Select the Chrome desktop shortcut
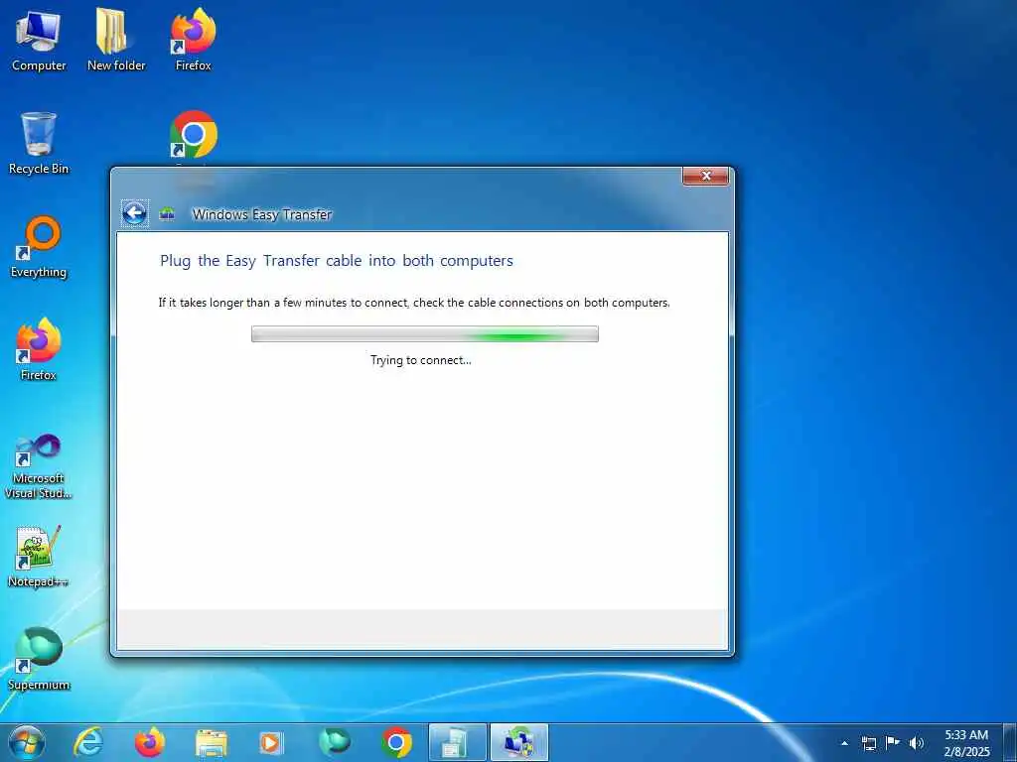The width and height of the screenshot is (1017, 762). (194, 136)
